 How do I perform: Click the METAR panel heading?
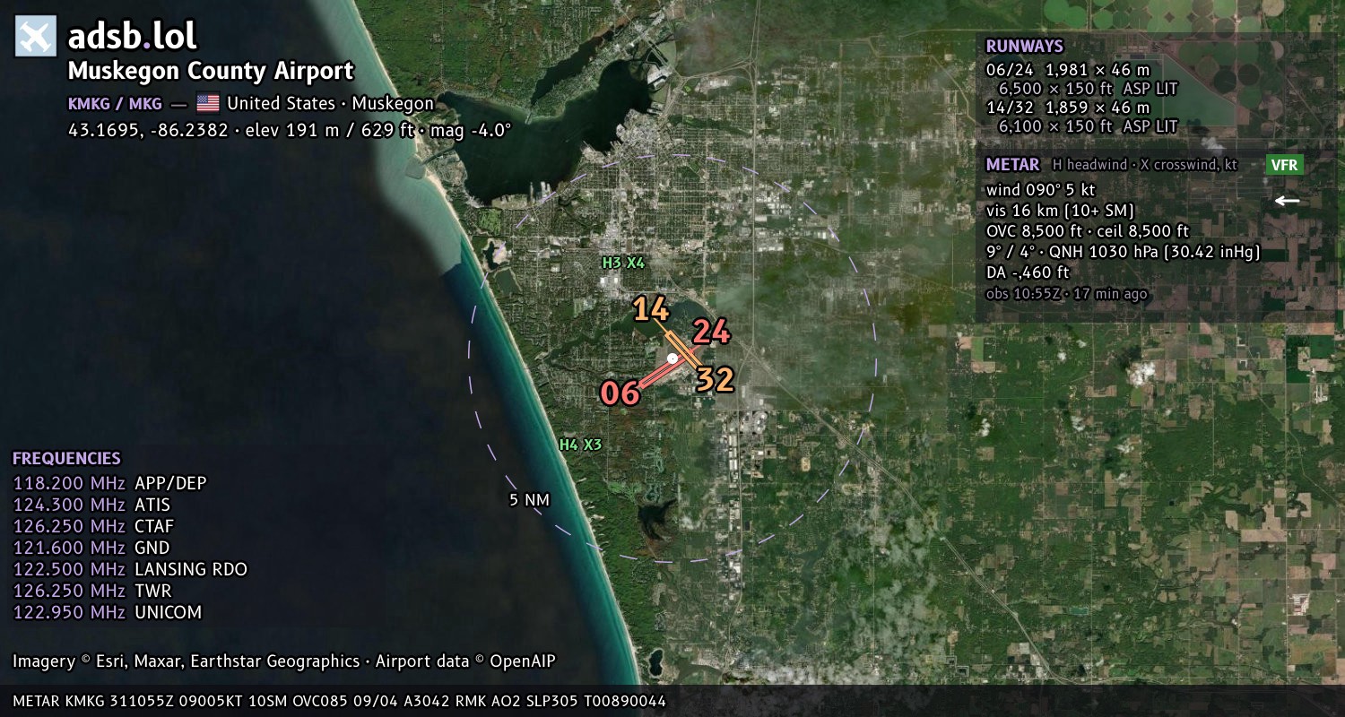click(1012, 165)
